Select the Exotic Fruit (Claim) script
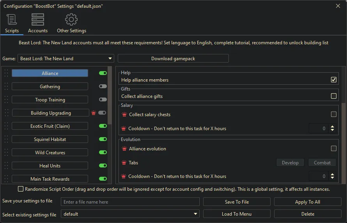347x223 pixels. click(x=50, y=126)
